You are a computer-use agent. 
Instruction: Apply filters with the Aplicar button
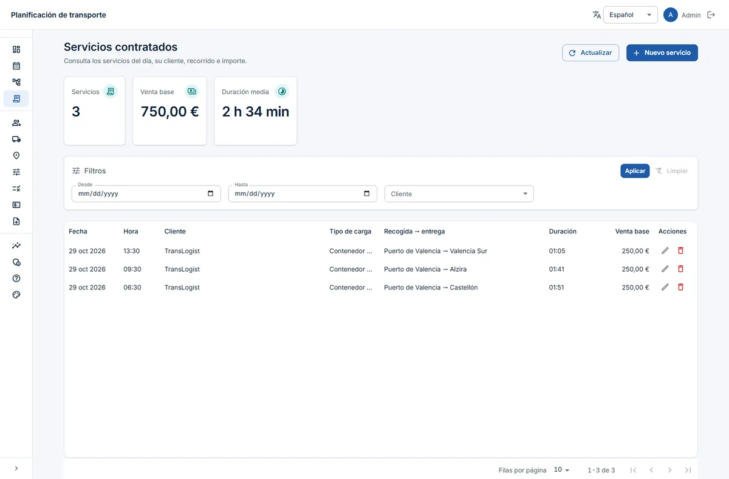click(635, 171)
